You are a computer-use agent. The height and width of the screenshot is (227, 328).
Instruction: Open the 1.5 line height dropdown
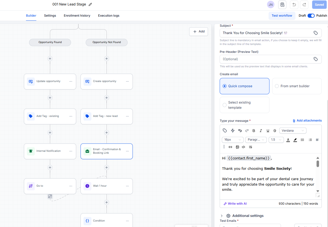[276, 140]
